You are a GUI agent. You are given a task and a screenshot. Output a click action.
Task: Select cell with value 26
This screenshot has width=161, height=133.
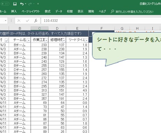pos(57,132)
